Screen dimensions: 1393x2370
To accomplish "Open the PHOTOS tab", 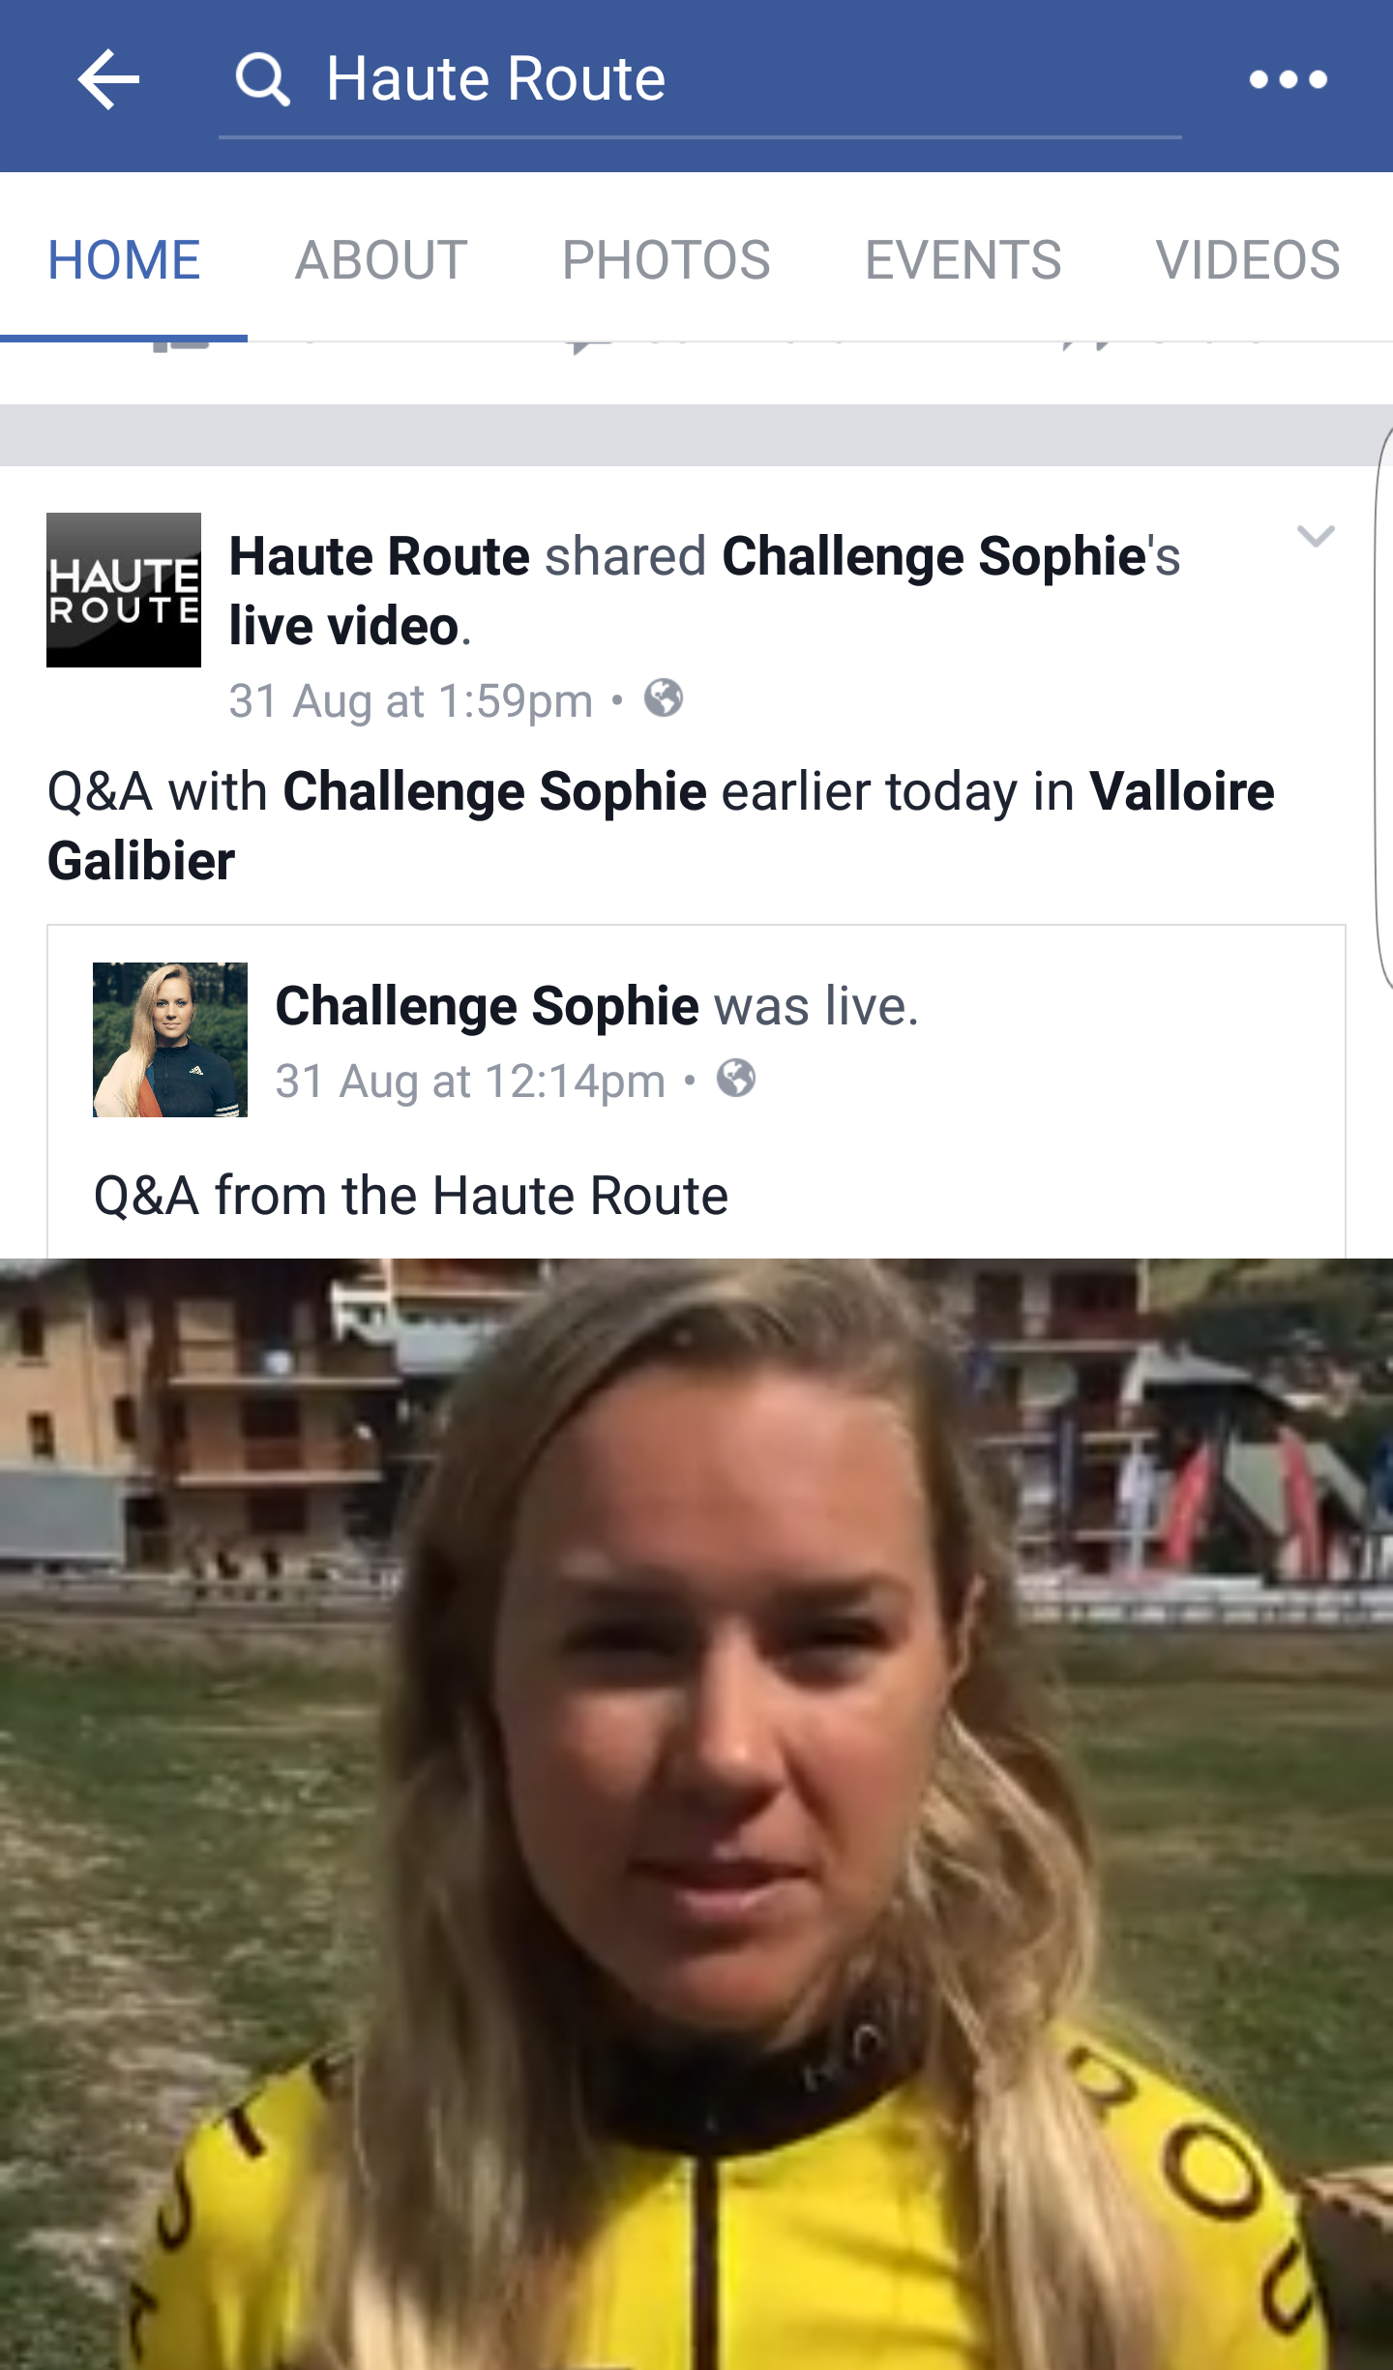I will 667,259.
